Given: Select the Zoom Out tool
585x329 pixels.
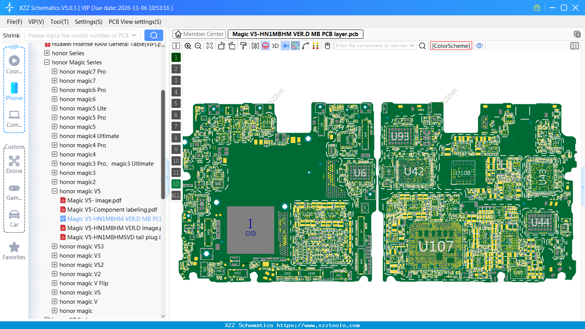Looking at the screenshot, I should pyautogui.click(x=197, y=46).
